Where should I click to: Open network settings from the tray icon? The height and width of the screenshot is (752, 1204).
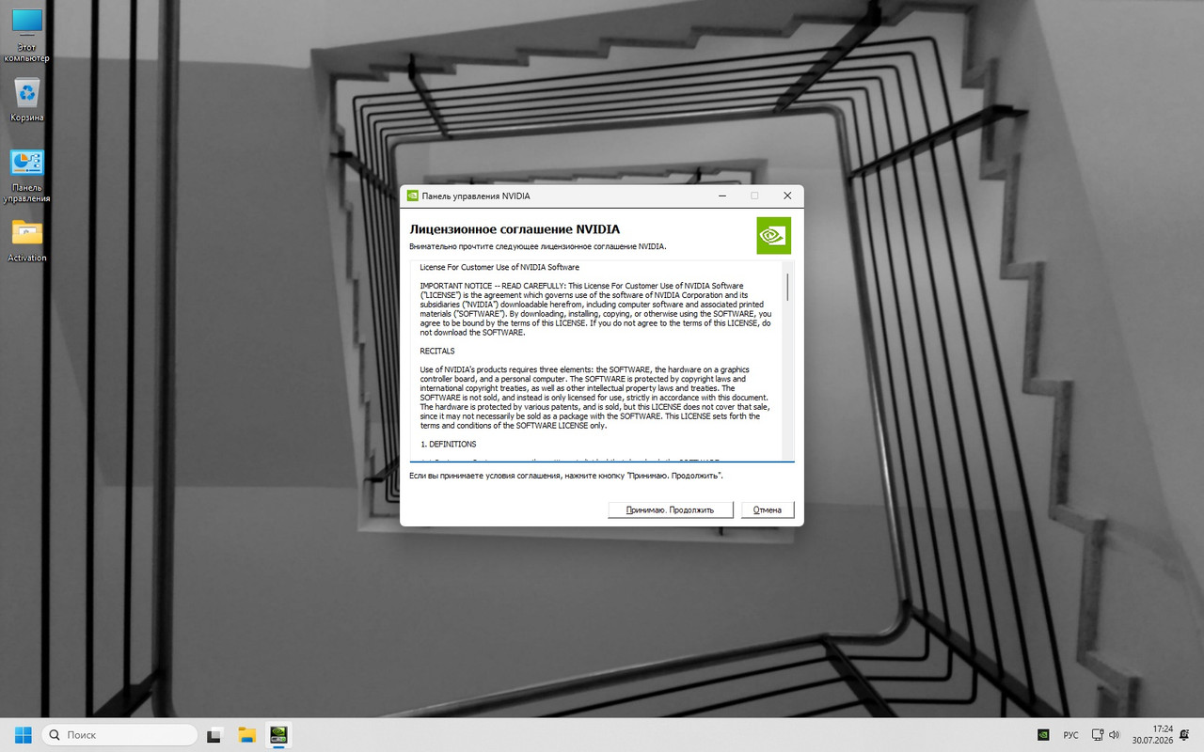click(1097, 734)
